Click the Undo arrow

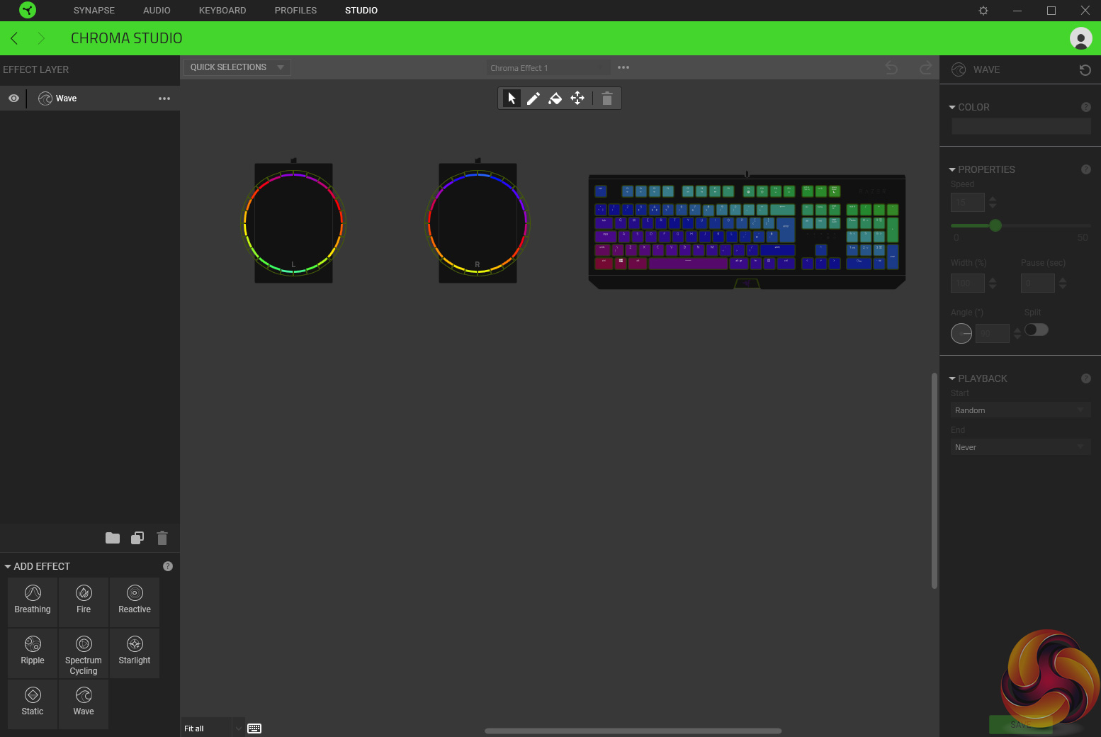(x=891, y=68)
